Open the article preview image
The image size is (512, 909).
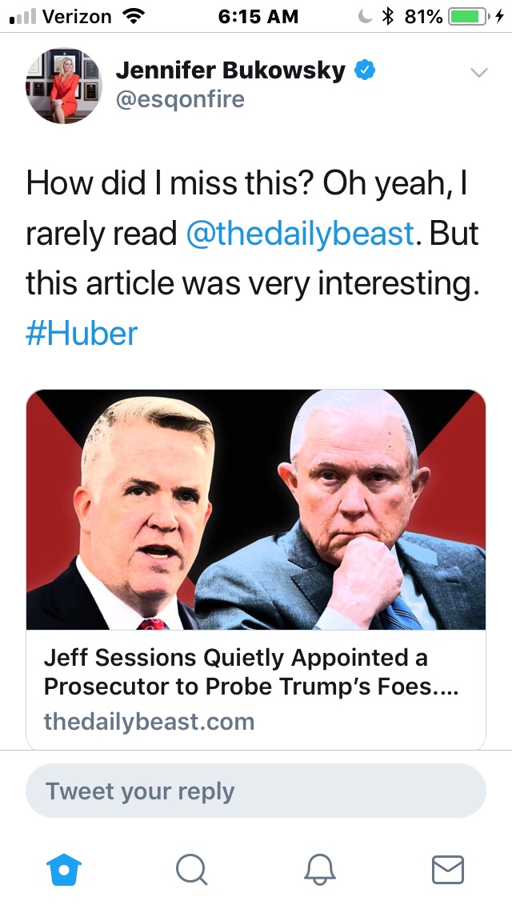(256, 509)
